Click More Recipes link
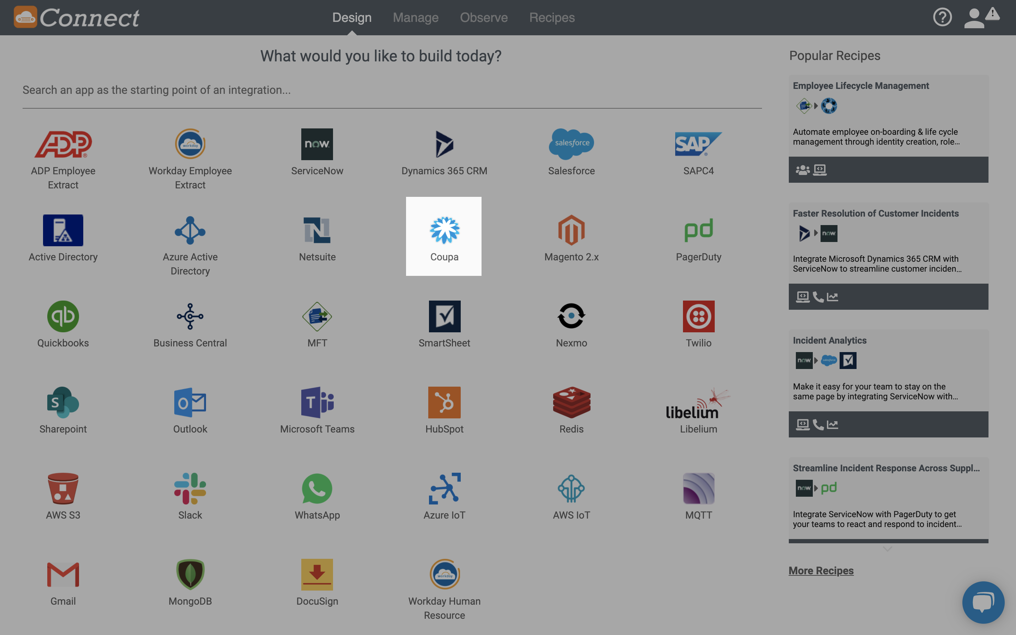 pyautogui.click(x=821, y=570)
